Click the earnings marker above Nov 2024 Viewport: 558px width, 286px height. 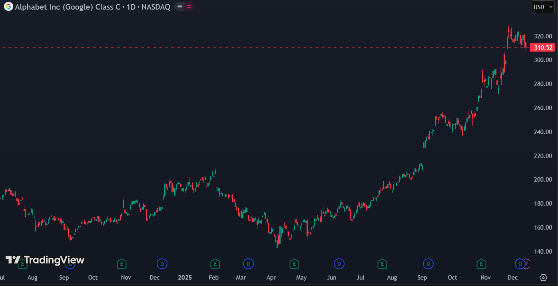[x=122, y=264]
